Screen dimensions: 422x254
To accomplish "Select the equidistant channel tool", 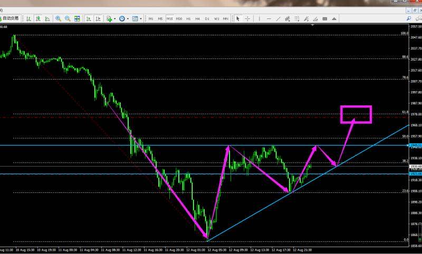I will (x=287, y=18).
